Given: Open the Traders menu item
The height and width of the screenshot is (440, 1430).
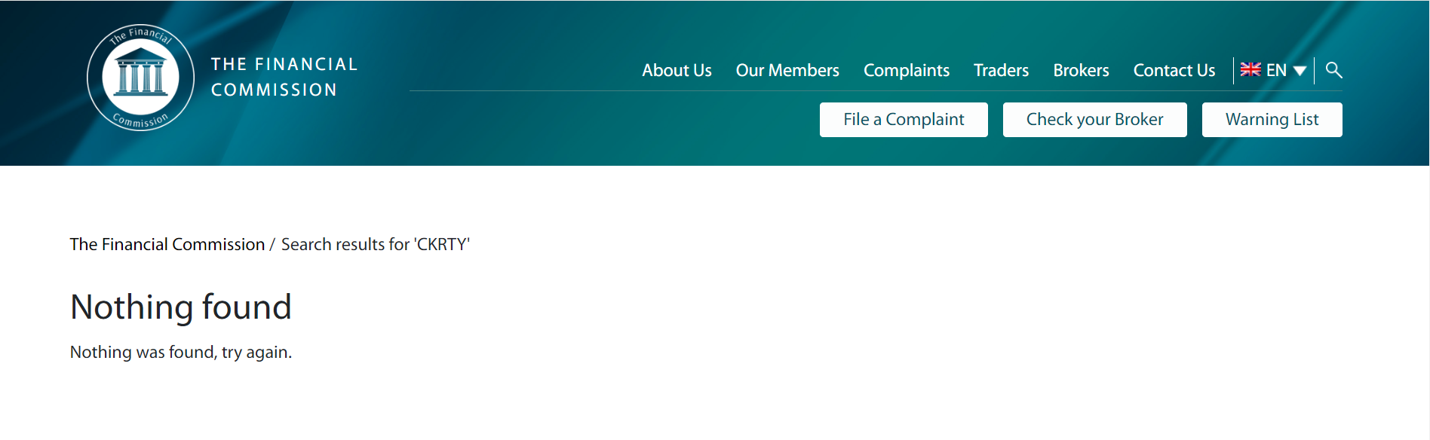Looking at the screenshot, I should point(1001,70).
